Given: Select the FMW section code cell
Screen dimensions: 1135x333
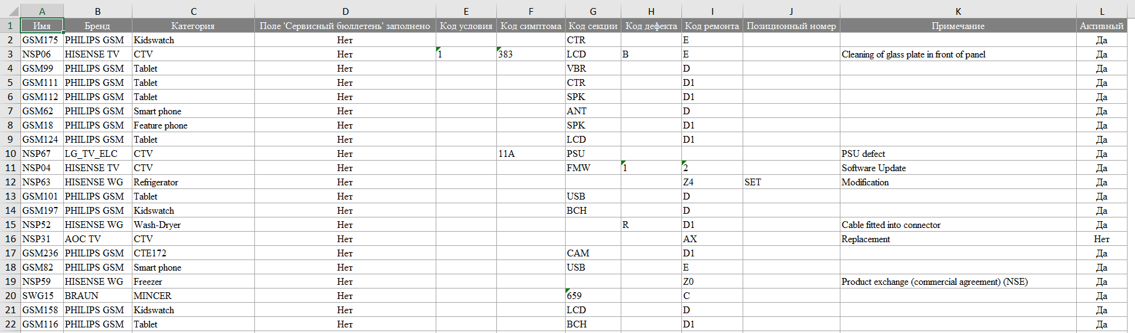Looking at the screenshot, I should [x=593, y=167].
